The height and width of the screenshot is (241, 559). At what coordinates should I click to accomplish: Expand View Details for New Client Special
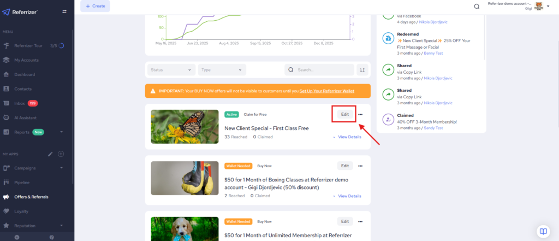tap(347, 137)
